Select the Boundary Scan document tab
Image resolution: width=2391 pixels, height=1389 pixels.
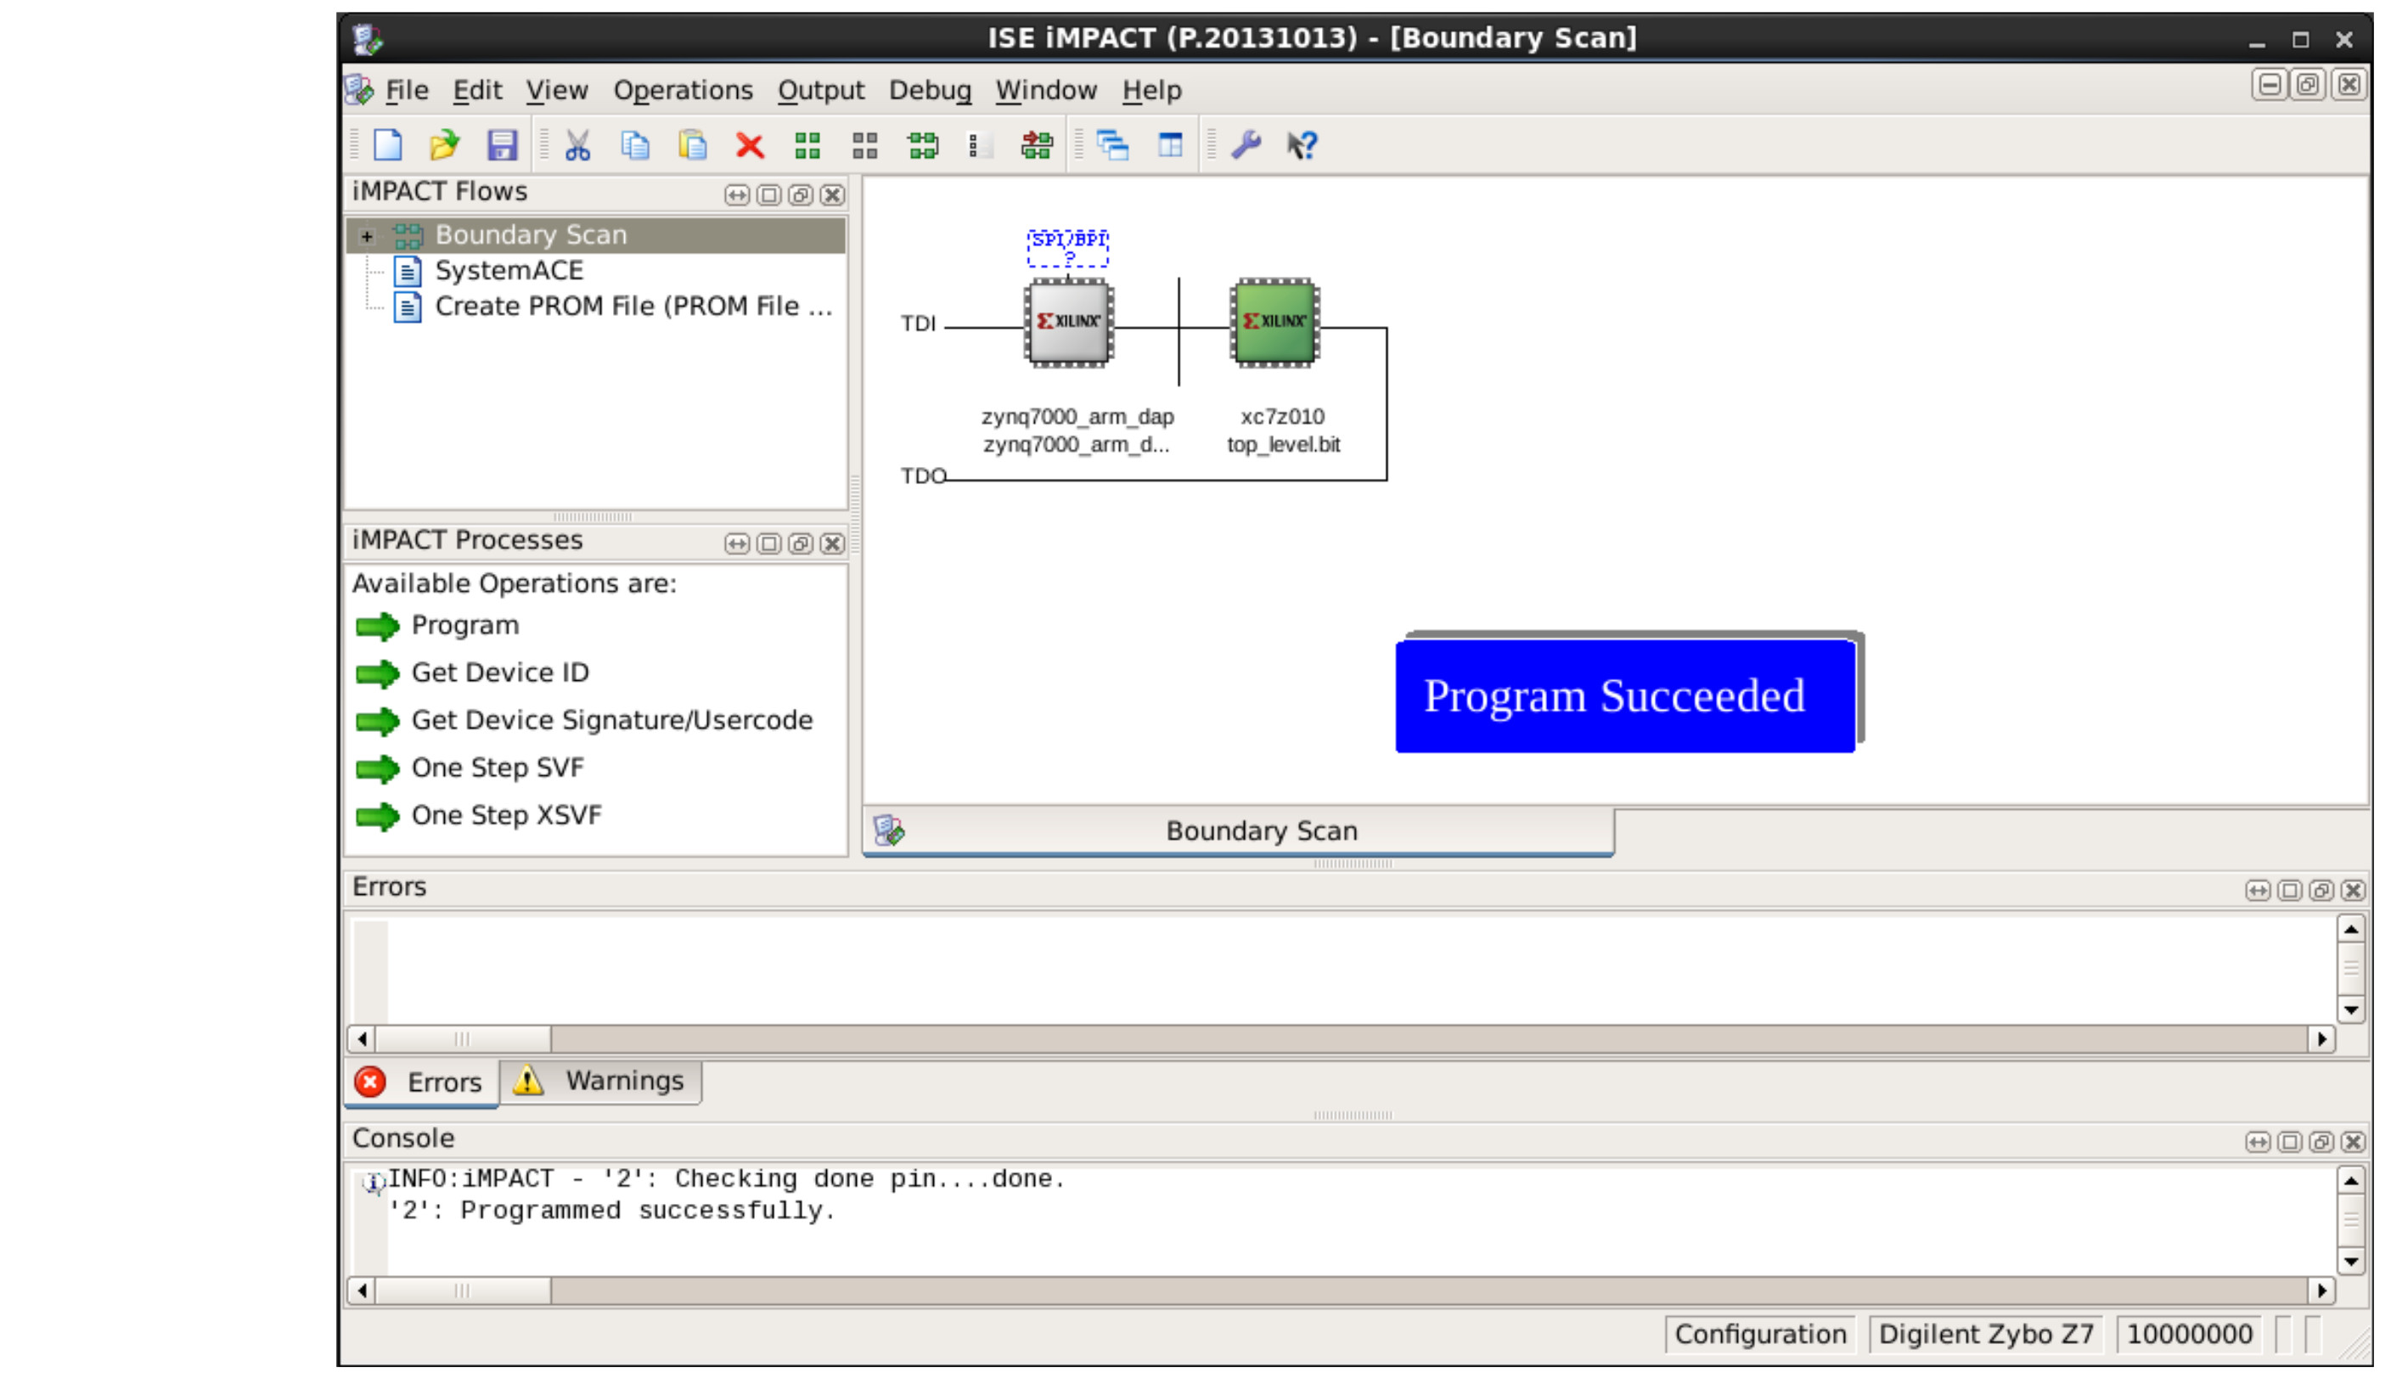1239,832
